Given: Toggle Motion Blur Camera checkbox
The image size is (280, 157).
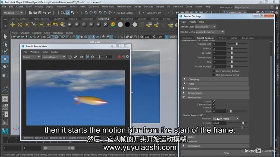Looking at the screenshot, I should point(214,107).
